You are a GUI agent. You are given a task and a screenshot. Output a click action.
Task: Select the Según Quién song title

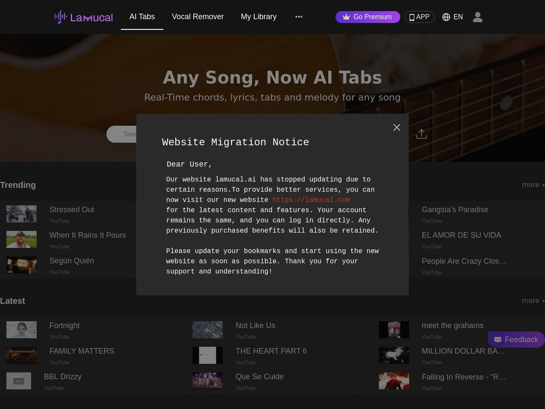72,261
